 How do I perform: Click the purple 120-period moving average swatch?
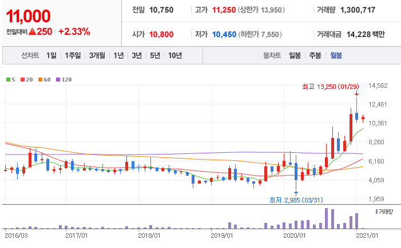point(58,79)
